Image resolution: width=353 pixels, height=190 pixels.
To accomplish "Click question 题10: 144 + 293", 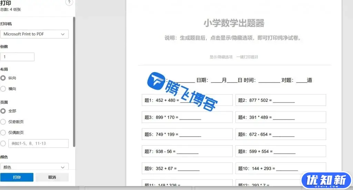I will tap(281, 168).
